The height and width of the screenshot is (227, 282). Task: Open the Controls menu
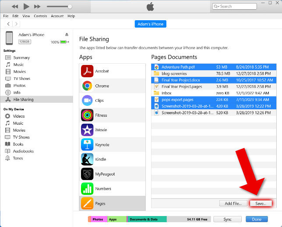pos(40,16)
